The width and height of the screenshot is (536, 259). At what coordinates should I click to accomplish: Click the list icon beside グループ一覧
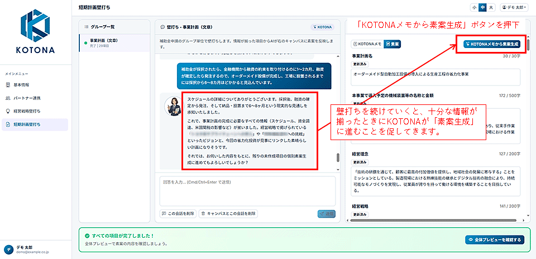86,27
